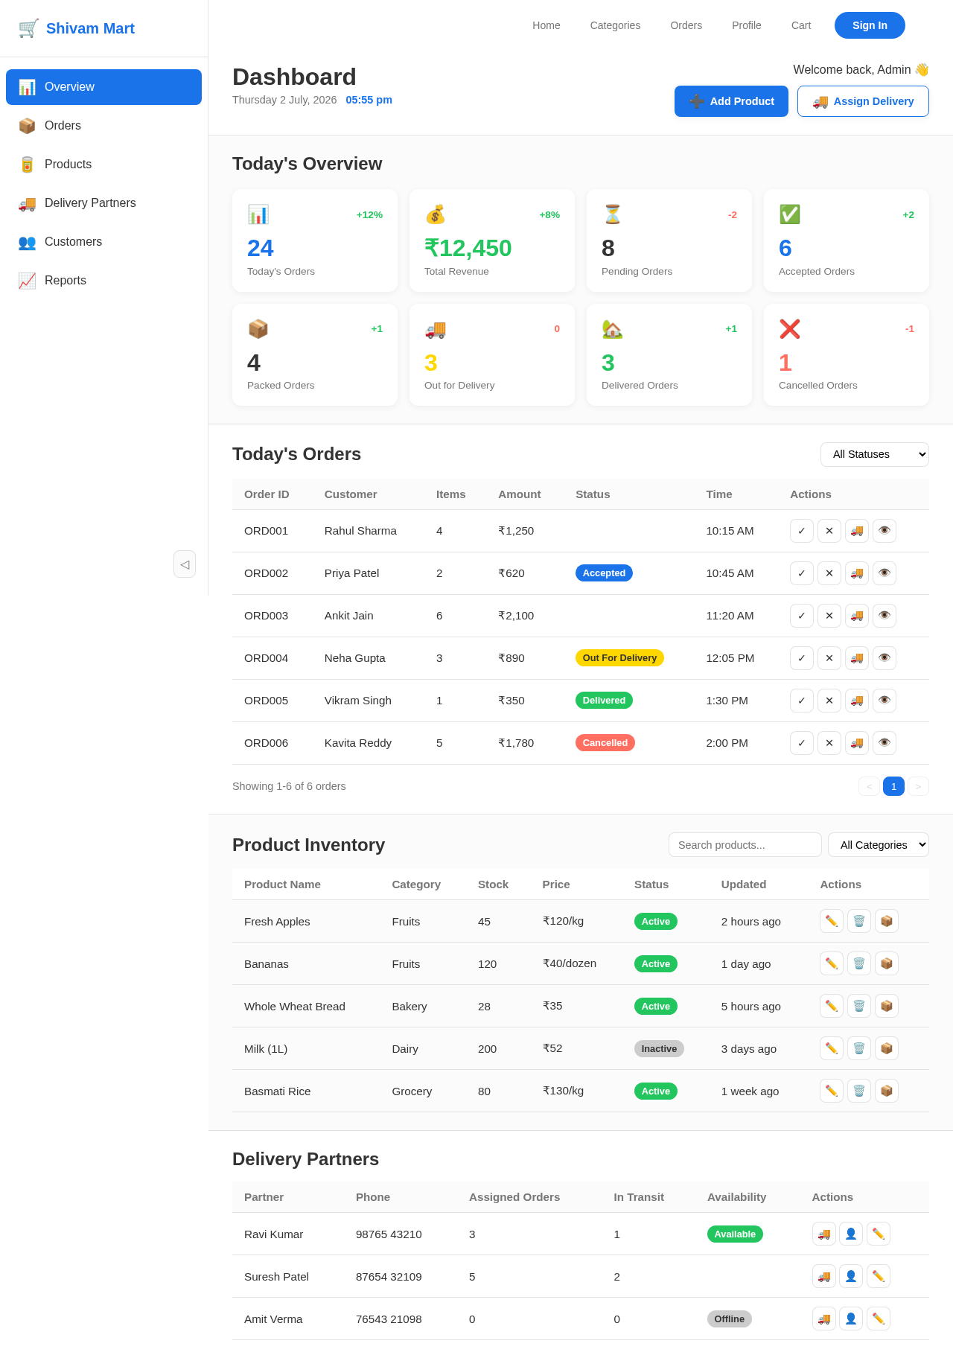Go to next orders page

pyautogui.click(x=918, y=786)
